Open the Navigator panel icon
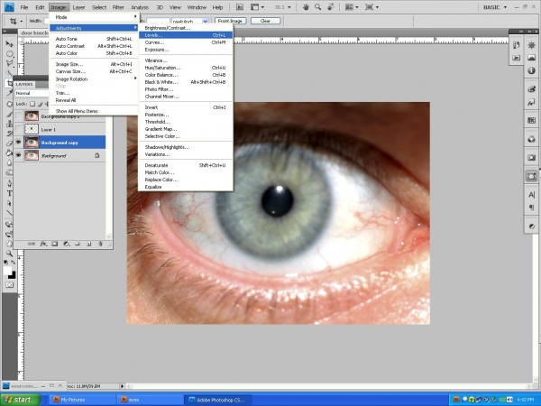Viewport: 541px width, 406px height. 532,45
